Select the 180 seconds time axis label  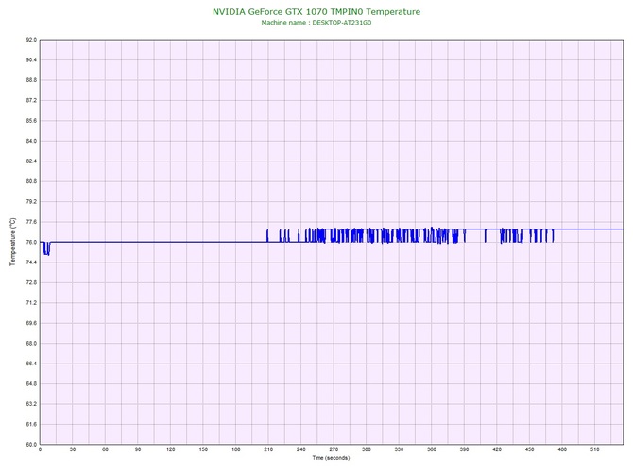point(236,449)
